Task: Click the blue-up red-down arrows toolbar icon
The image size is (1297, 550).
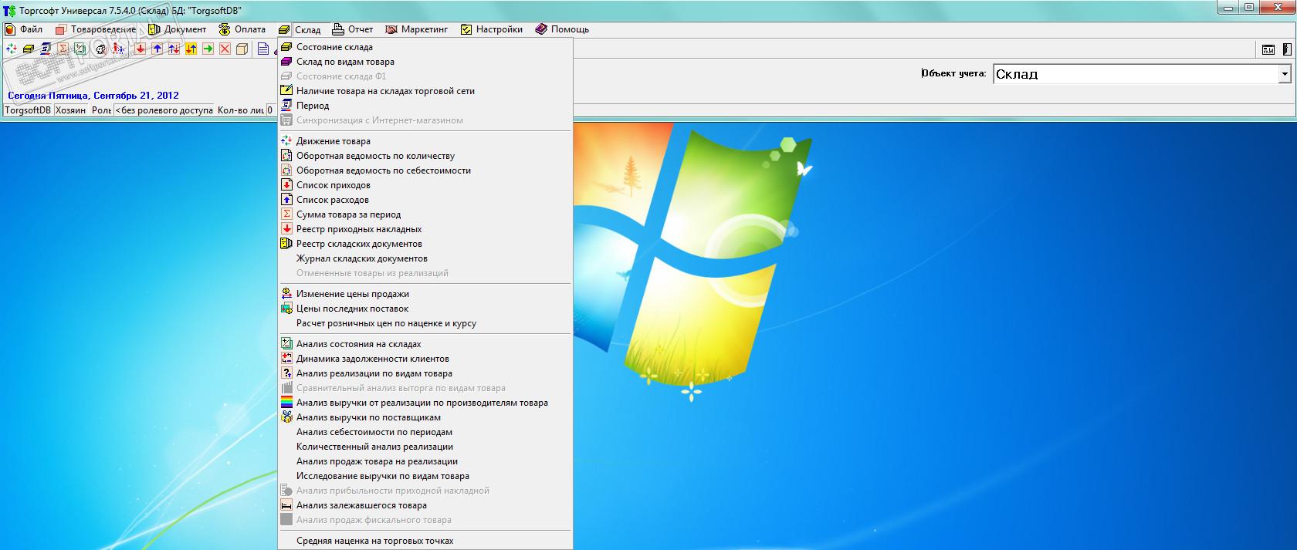Action: pyautogui.click(x=174, y=49)
